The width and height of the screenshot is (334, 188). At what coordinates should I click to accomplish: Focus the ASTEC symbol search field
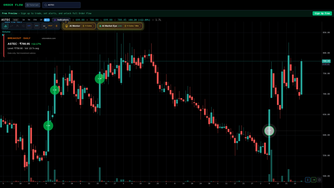(x=61, y=5)
